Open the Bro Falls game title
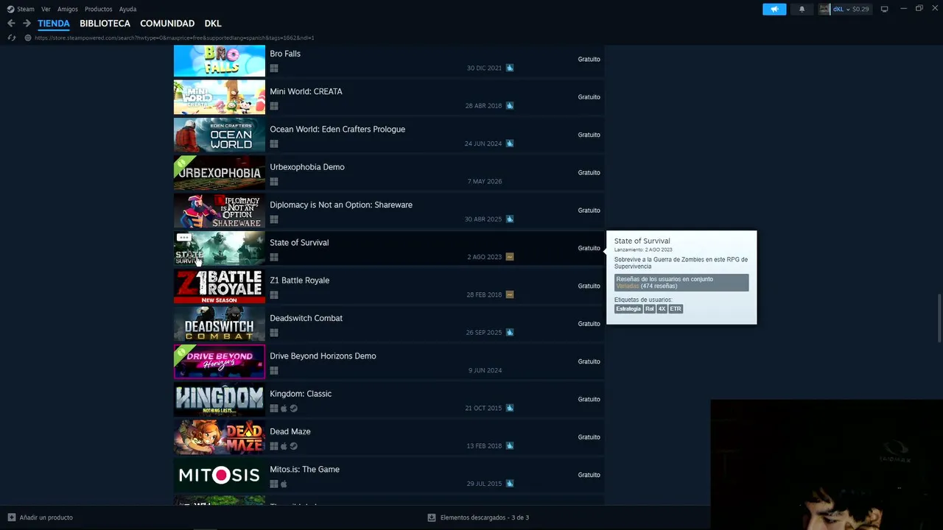This screenshot has height=530, width=943. click(x=285, y=54)
